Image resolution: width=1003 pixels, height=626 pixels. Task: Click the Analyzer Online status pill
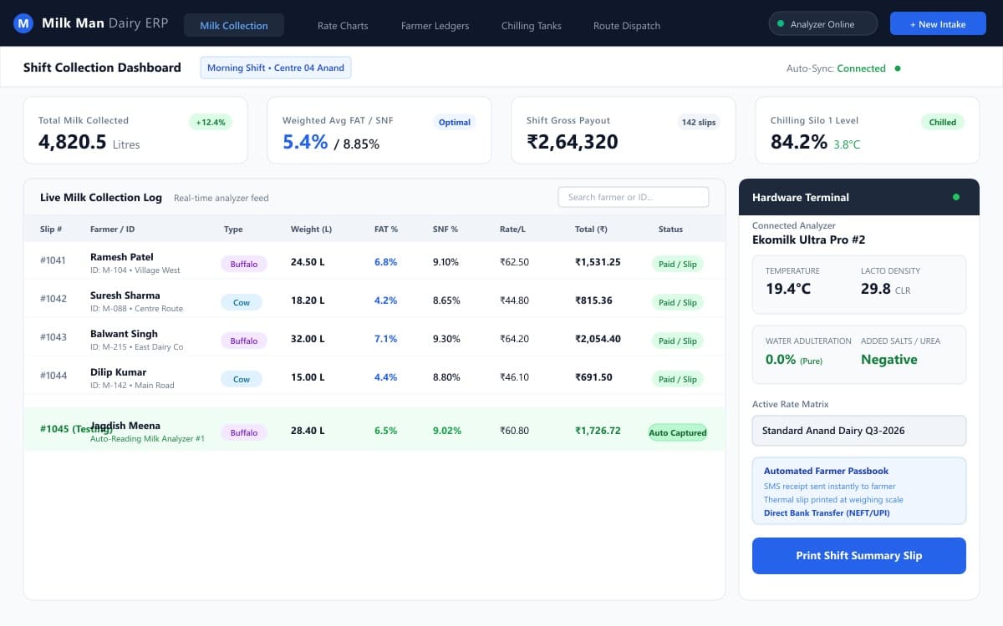(823, 24)
